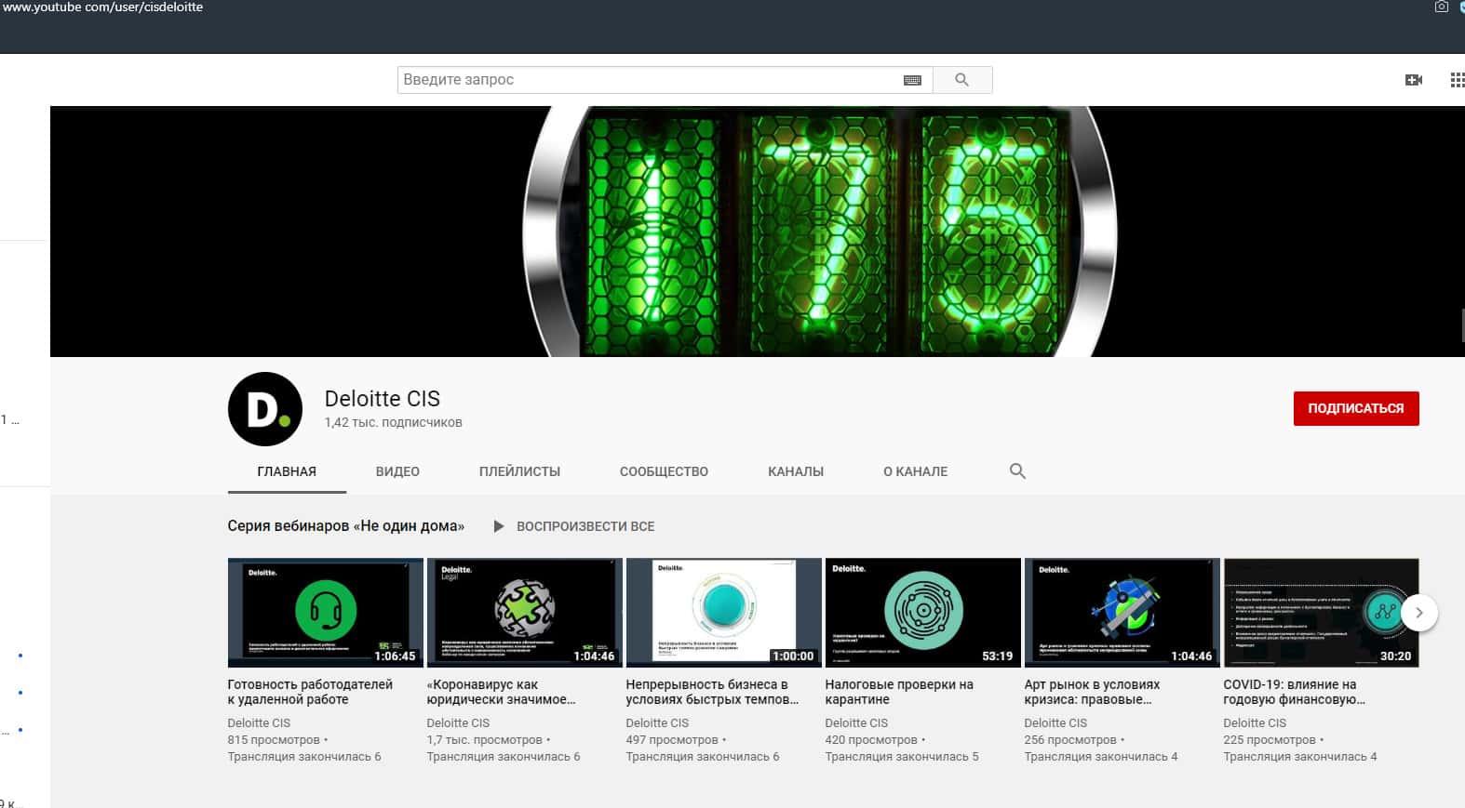1465x808 pixels.
Task: Click the browser camera screenshot icon
Action: (1441, 7)
